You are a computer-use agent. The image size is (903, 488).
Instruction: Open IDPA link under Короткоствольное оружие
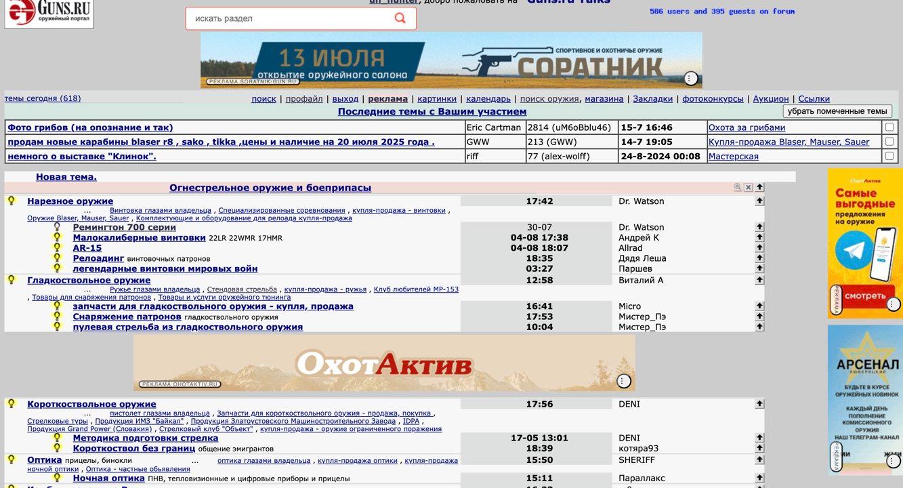pos(411,421)
